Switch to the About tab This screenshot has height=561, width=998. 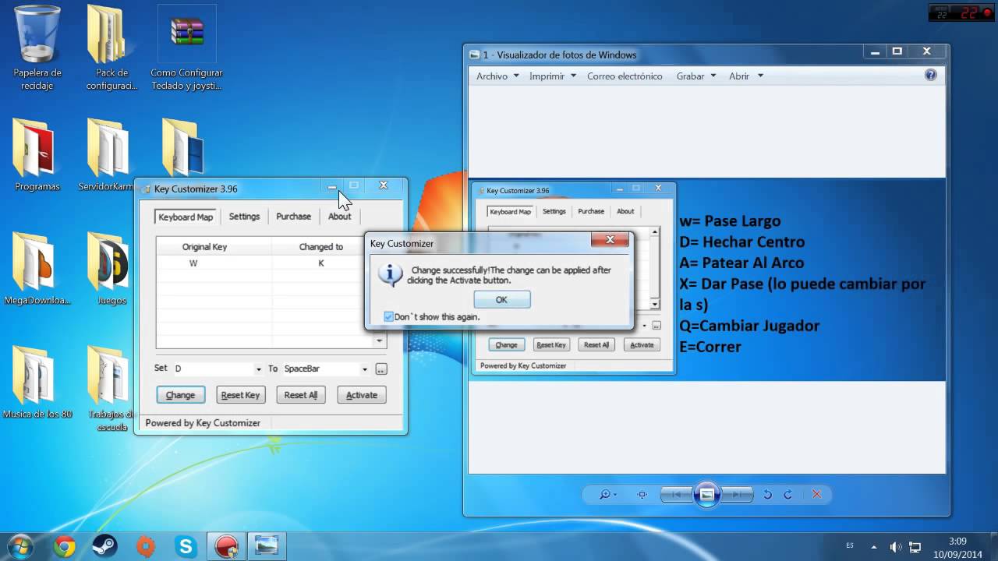(339, 217)
